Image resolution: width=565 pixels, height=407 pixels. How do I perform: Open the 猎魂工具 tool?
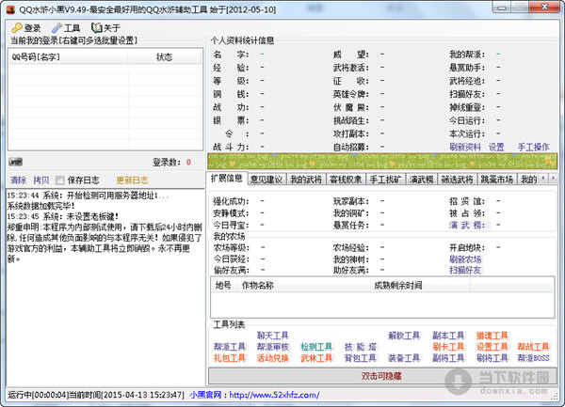point(492,336)
